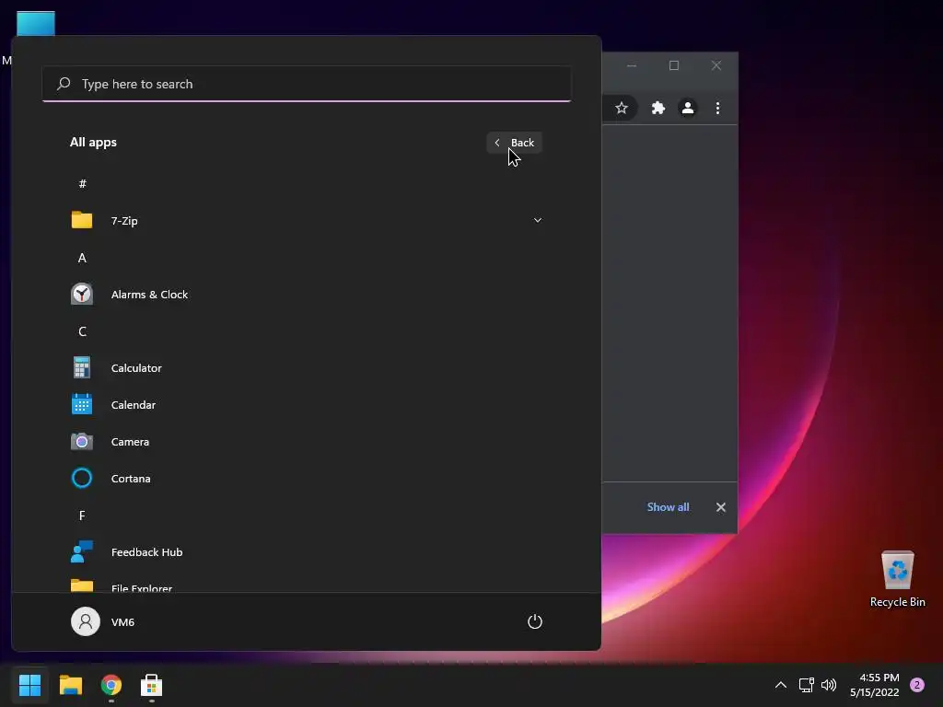Open the Cortana app icon

pos(82,478)
